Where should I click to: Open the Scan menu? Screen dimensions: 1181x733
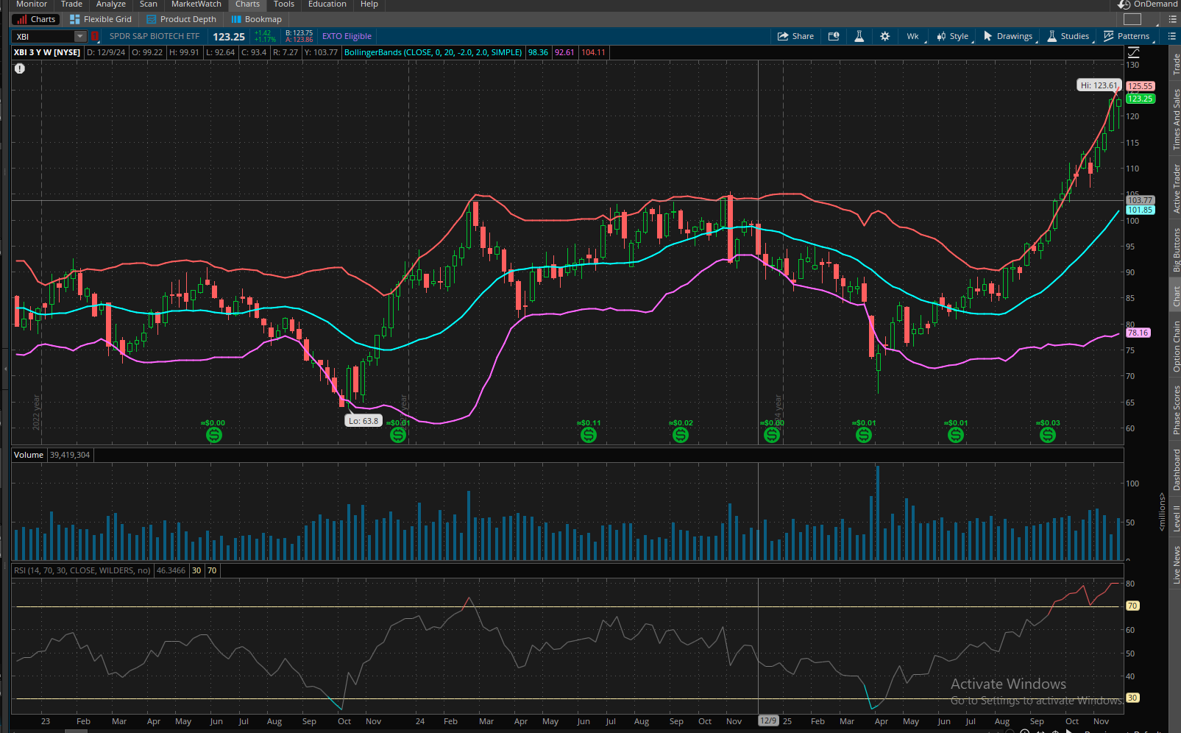pos(149,4)
